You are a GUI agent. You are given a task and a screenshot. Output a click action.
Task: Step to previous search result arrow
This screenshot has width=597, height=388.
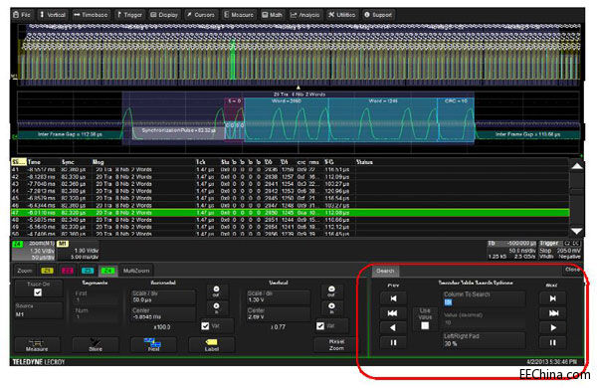[x=393, y=328]
